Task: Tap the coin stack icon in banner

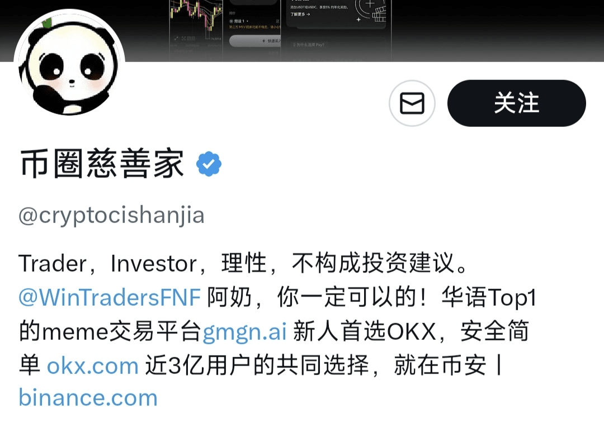Action: pos(379,14)
